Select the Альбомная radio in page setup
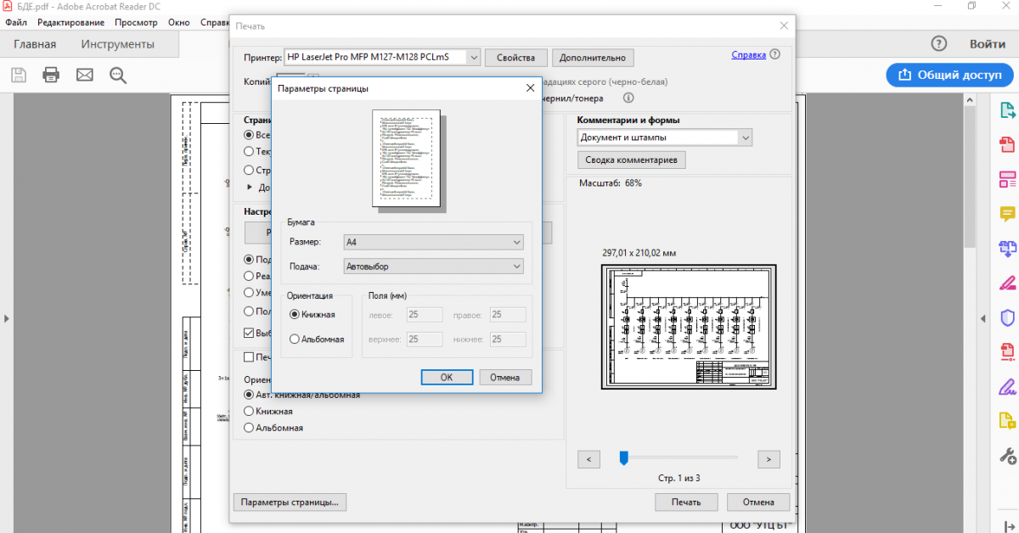The image size is (1019, 533). 295,339
